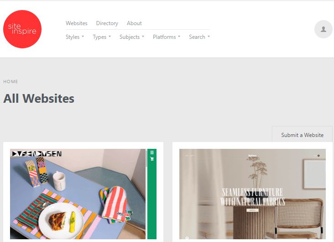Select the About menu item
The width and height of the screenshot is (334, 242).
tap(134, 23)
